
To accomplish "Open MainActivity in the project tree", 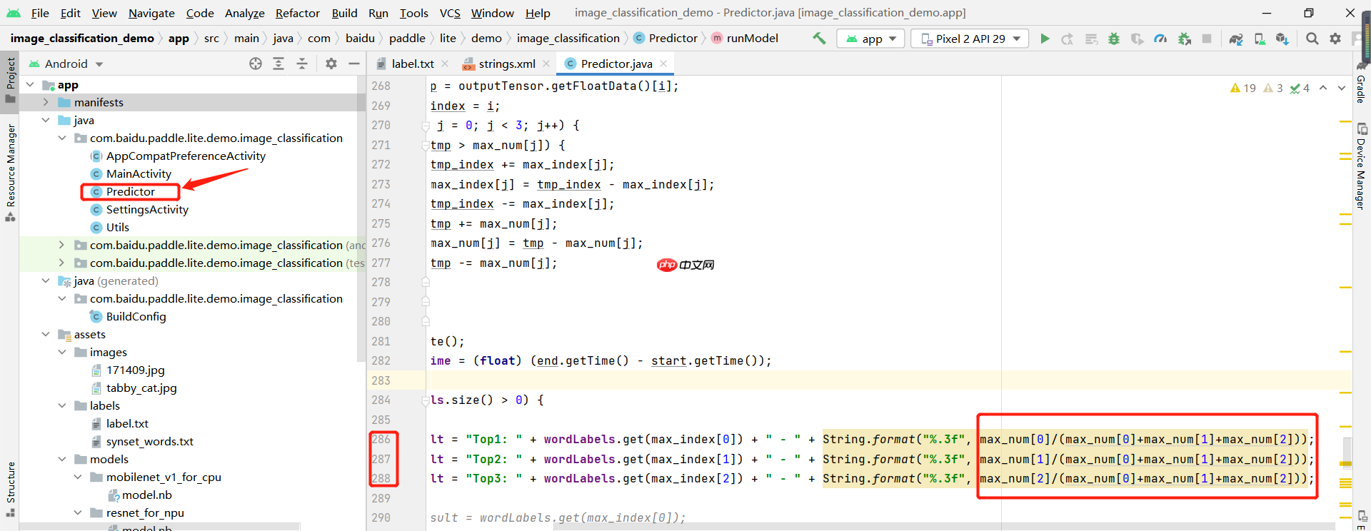I will click(x=139, y=174).
